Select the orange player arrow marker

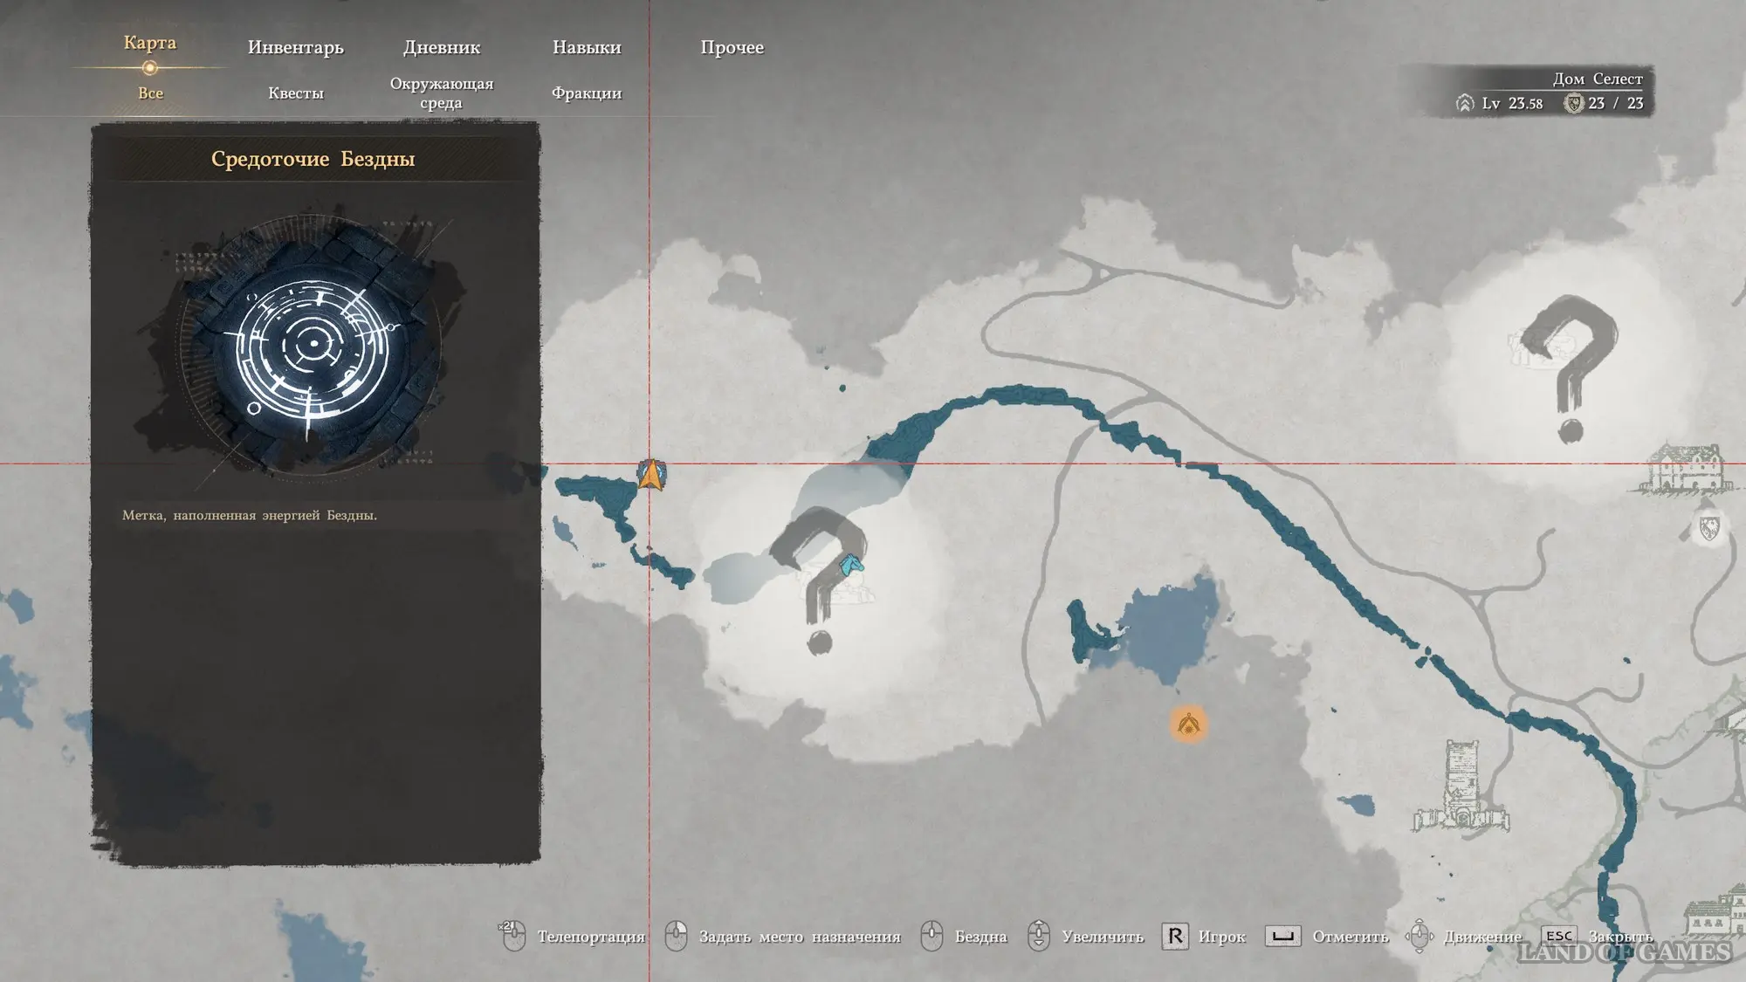[x=651, y=475]
